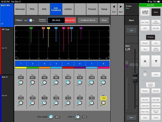Select the orange filter 3 marker on graph
Viewport: 162px width, 122px height.
(x=43, y=28)
